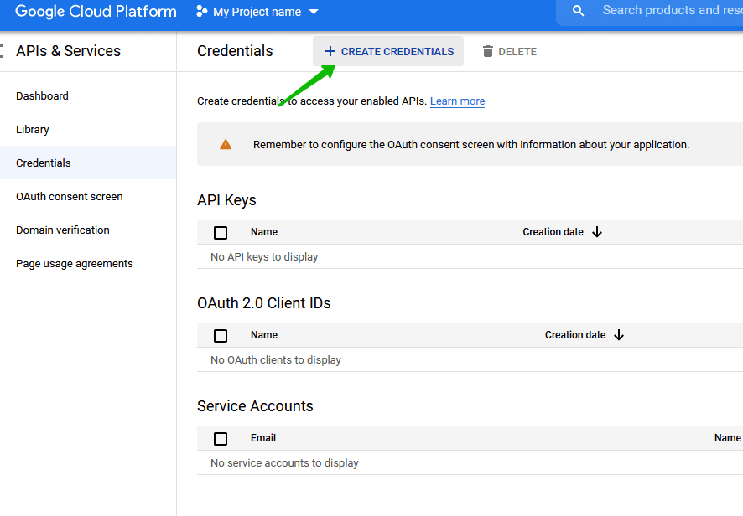Image resolution: width=743 pixels, height=516 pixels.
Task: Open the Dashboard page in sidebar
Action: [x=42, y=96]
